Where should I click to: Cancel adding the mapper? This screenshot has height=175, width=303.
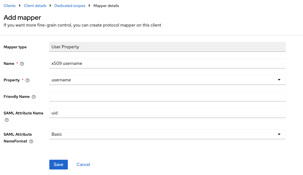[83, 164]
